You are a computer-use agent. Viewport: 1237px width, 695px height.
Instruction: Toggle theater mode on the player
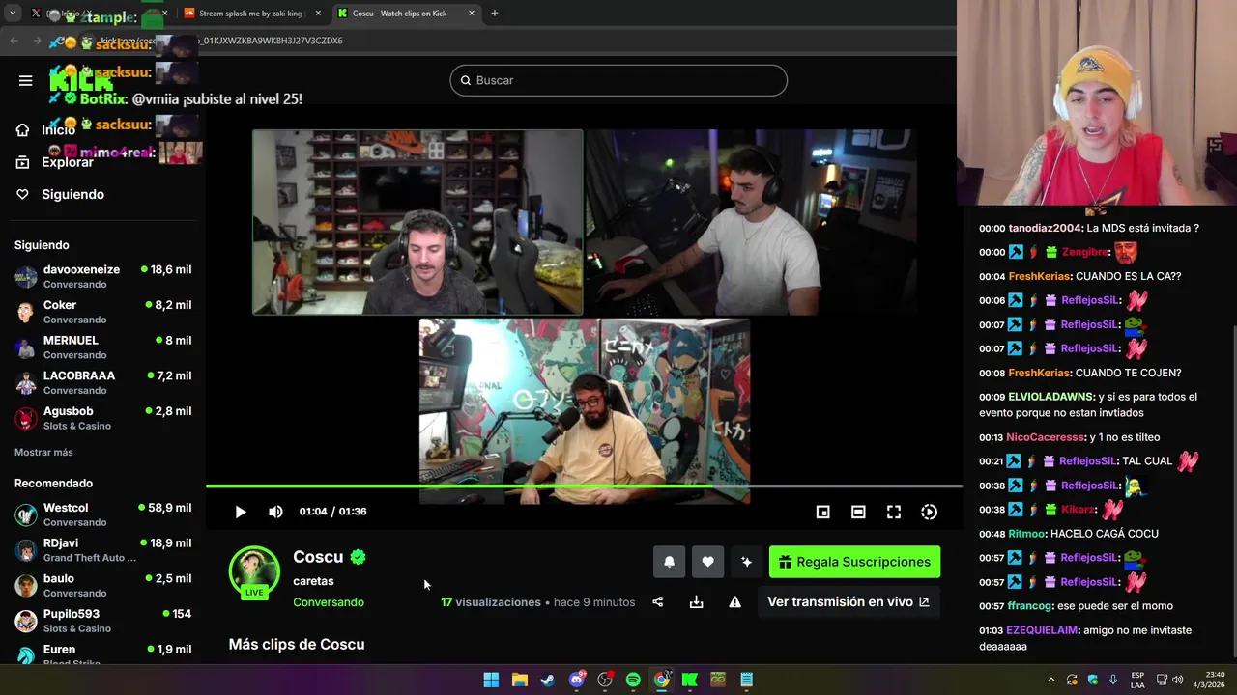pyautogui.click(x=858, y=512)
